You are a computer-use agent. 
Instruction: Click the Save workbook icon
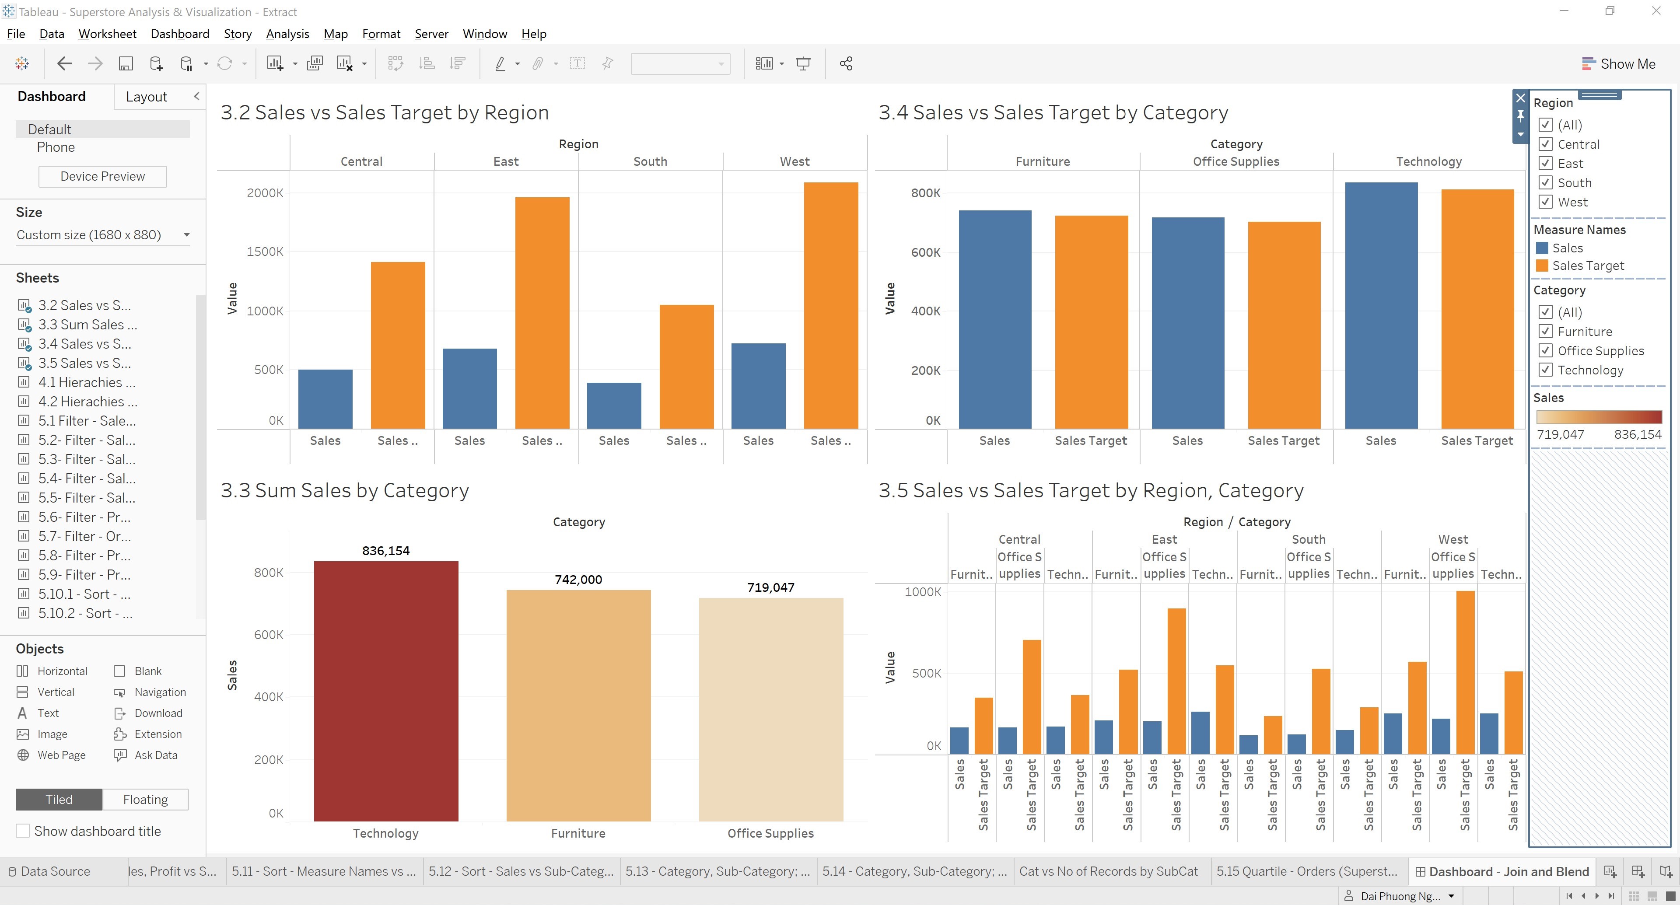126,63
